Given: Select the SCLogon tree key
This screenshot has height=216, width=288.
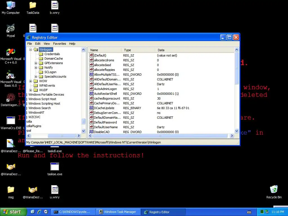Looking at the screenshot, I should [x=50, y=72].
